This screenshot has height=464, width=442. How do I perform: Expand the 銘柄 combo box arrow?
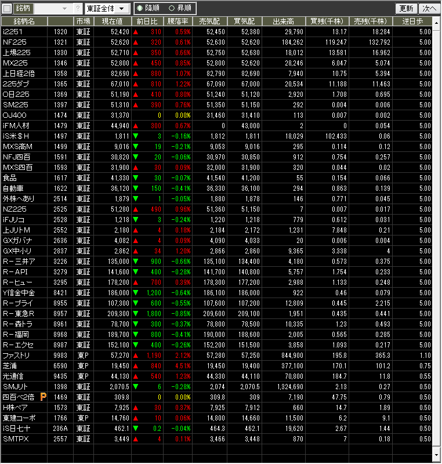[x=64, y=9]
